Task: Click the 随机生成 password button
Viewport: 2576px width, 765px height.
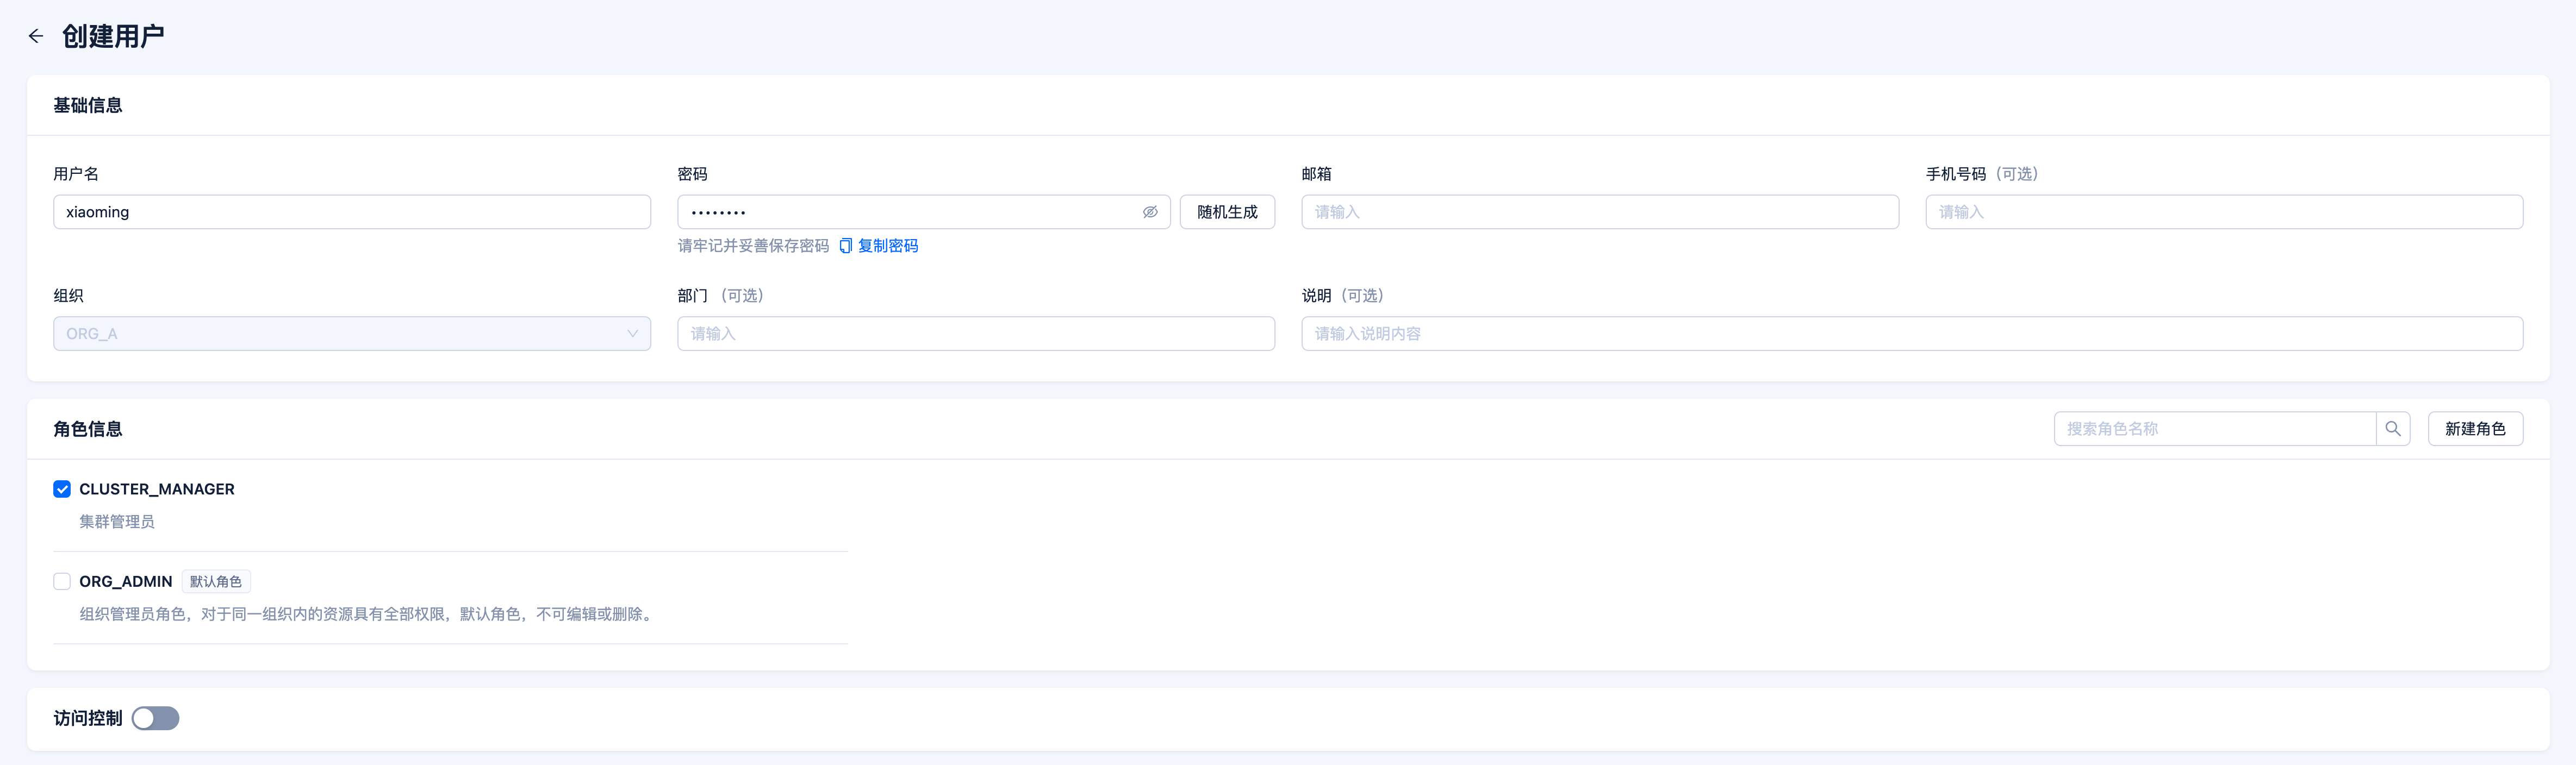Action: (x=1227, y=212)
